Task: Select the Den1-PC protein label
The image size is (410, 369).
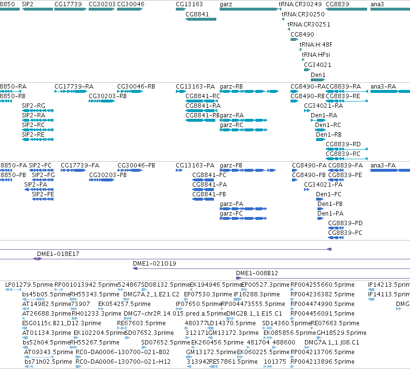Action: click(x=329, y=194)
